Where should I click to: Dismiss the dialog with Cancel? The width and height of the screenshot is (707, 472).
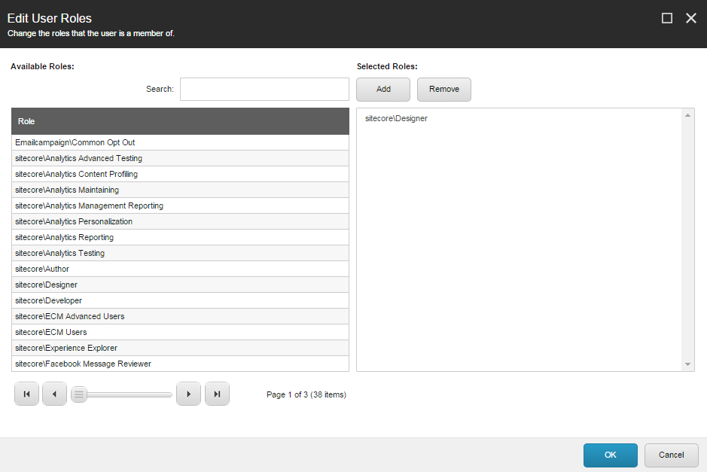(x=671, y=455)
